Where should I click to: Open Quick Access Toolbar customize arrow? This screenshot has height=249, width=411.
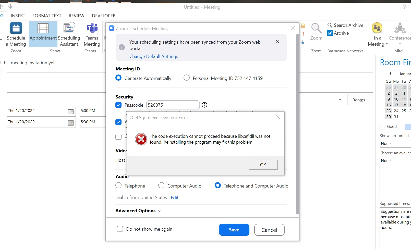18,7
